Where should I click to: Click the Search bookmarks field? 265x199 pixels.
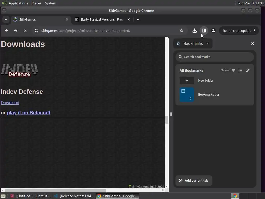pyautogui.click(x=215, y=57)
